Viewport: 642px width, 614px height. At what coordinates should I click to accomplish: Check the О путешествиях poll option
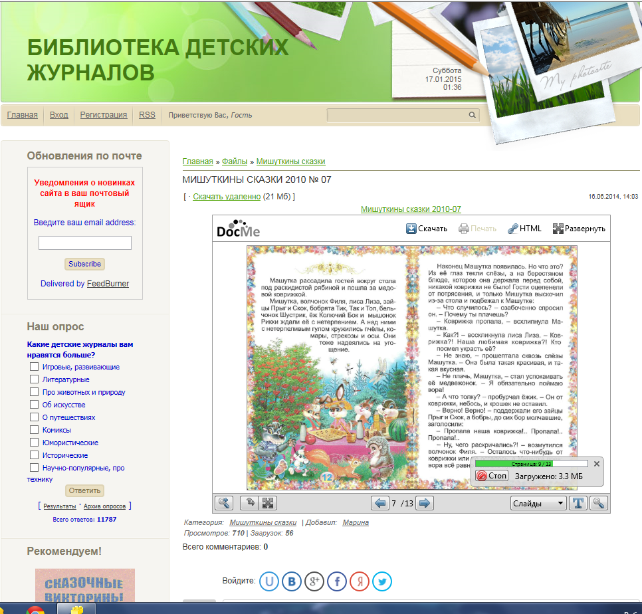pos(35,417)
